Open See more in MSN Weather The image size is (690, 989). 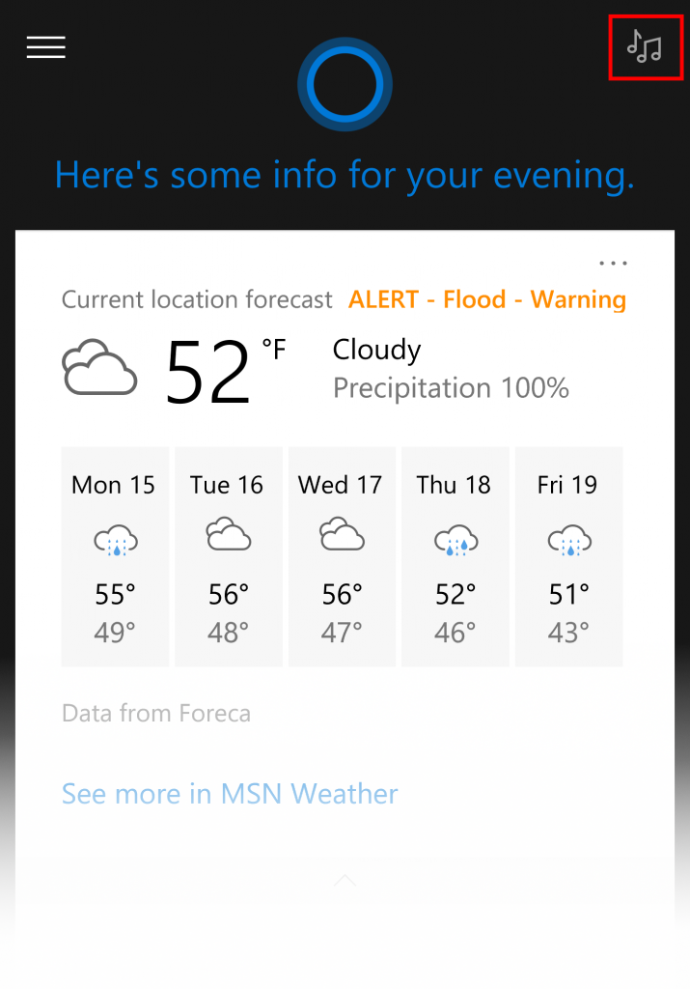tap(230, 794)
